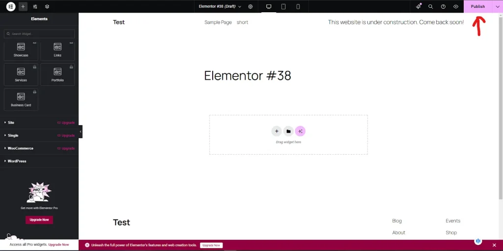The image size is (503, 251).
Task: Open the Structure layers icon
Action: coord(47,6)
